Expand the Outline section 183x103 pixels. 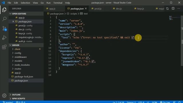pos(26,95)
